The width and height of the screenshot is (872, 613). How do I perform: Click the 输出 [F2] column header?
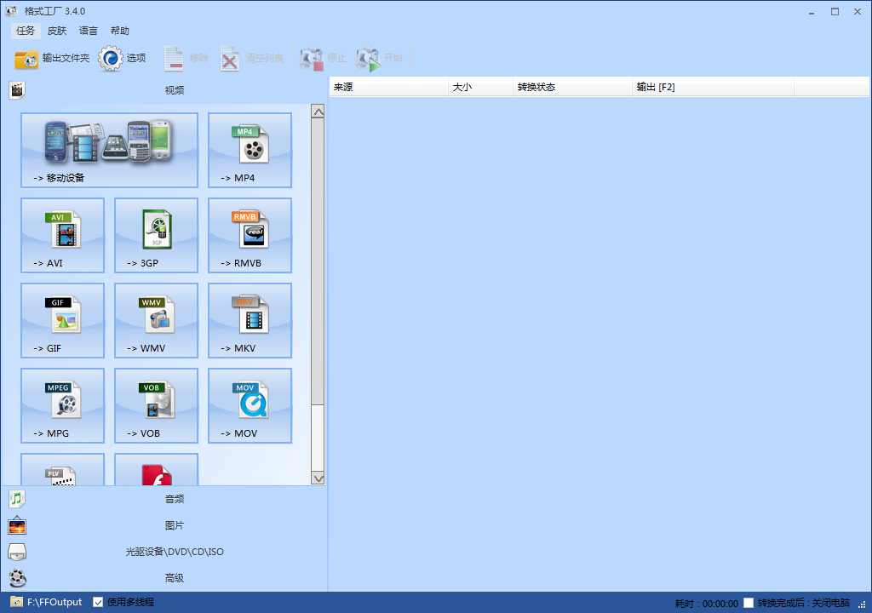pos(713,87)
